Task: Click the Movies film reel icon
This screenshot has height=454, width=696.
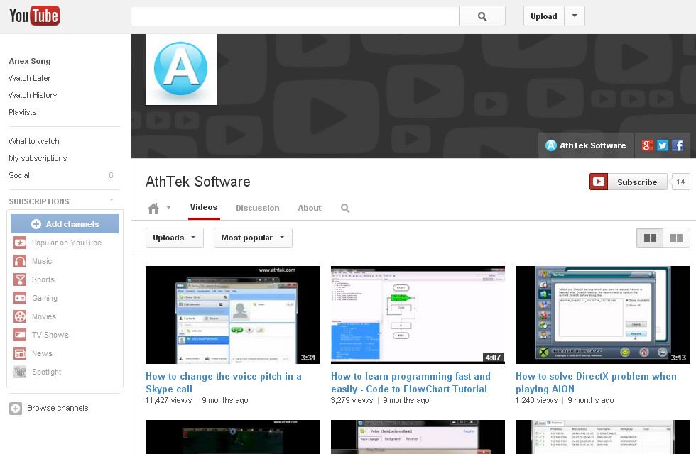Action: 20,316
